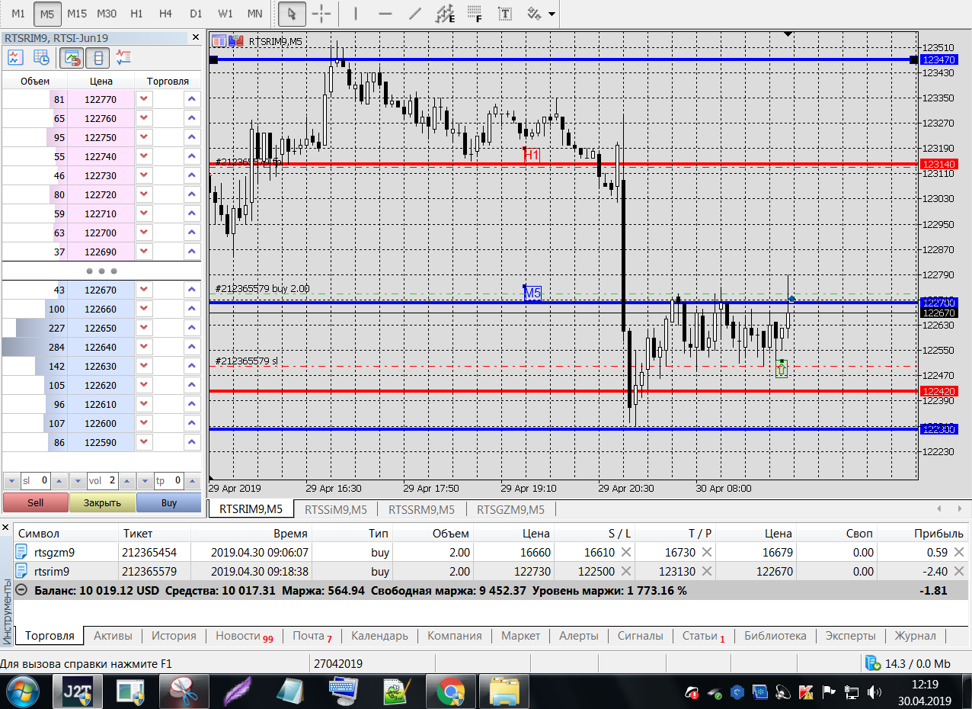972x709 pixels.
Task: Select the equidistant channel tool
Action: (445, 14)
